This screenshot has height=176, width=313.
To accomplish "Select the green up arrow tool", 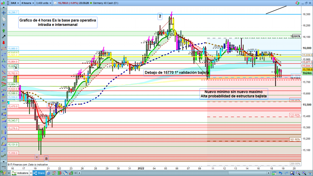I will point(3,31).
